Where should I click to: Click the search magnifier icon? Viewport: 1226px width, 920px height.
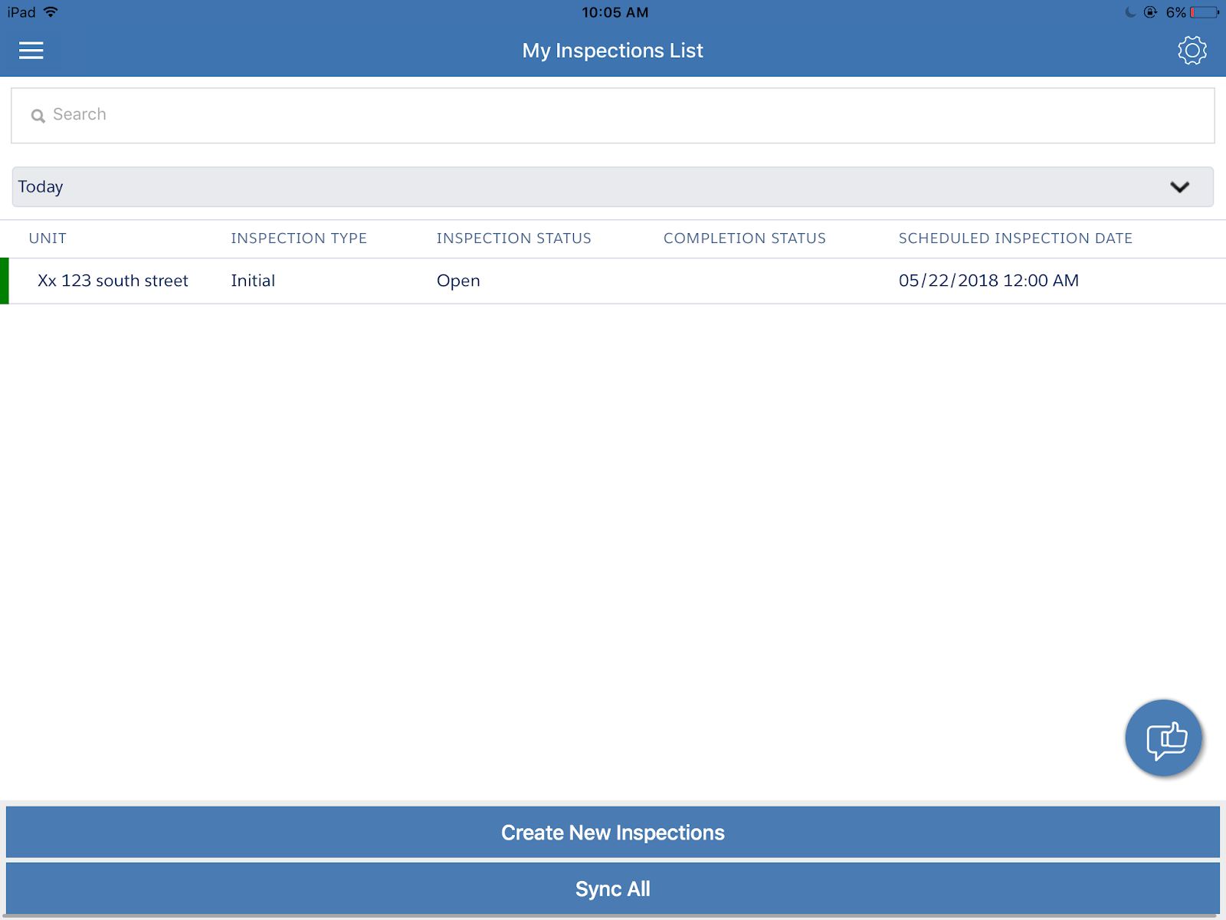38,116
